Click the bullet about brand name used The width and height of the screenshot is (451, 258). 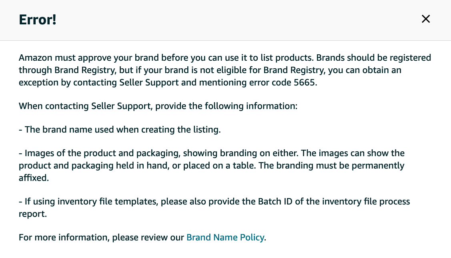click(x=120, y=130)
